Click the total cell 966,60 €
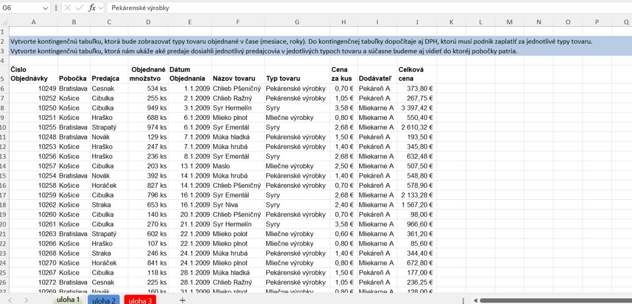This screenshot has width=632, height=304. coord(417,224)
